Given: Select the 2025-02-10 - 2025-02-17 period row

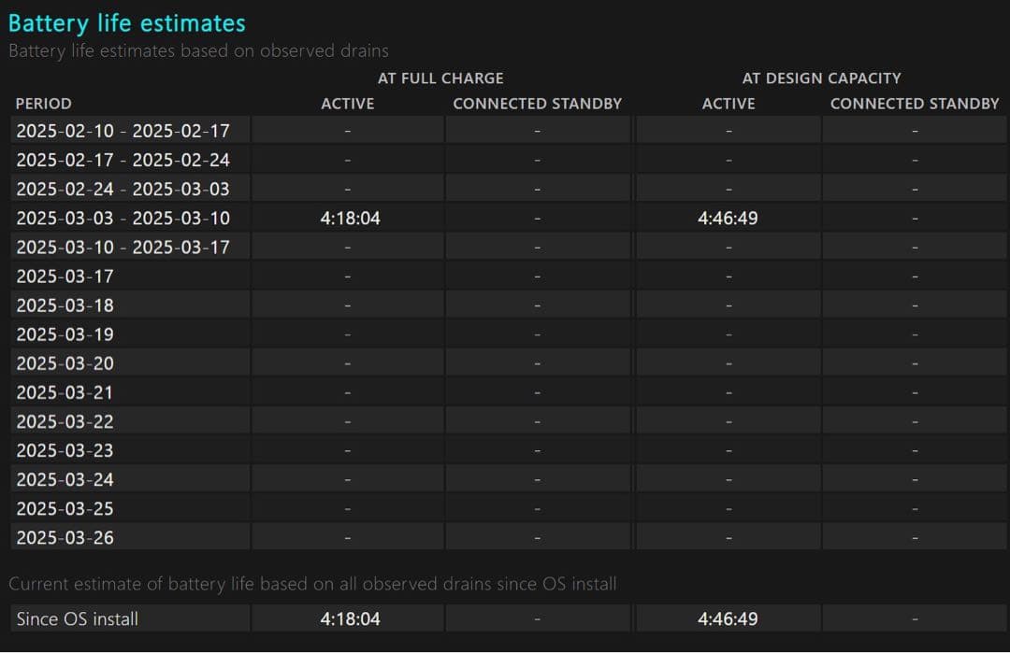Looking at the screenshot, I should click(x=123, y=131).
